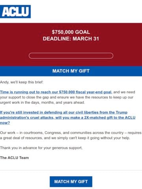Click the blue MATCH MY GIFT banner strip
Image resolution: width=142 pixels, height=189 pixels.
[x=71, y=71]
